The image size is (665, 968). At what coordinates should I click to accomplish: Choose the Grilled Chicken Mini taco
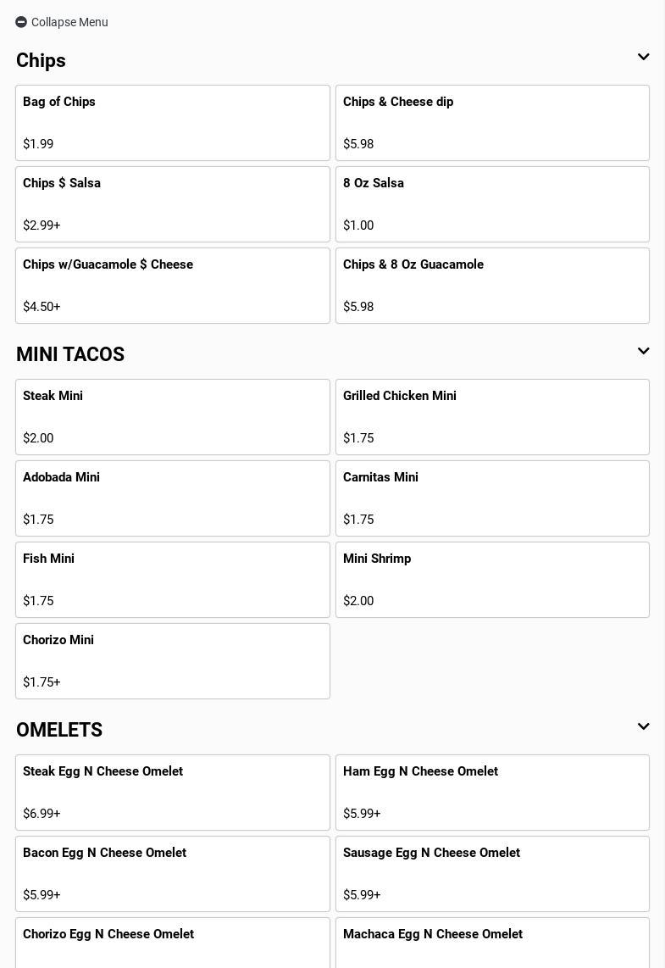click(492, 417)
